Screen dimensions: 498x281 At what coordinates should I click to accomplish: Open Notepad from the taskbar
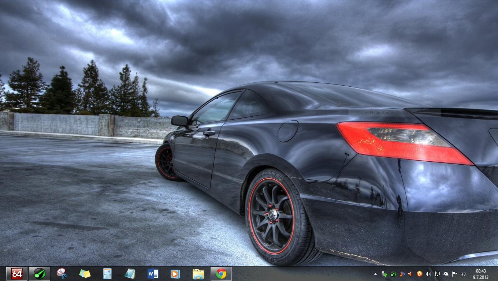[x=130, y=274]
